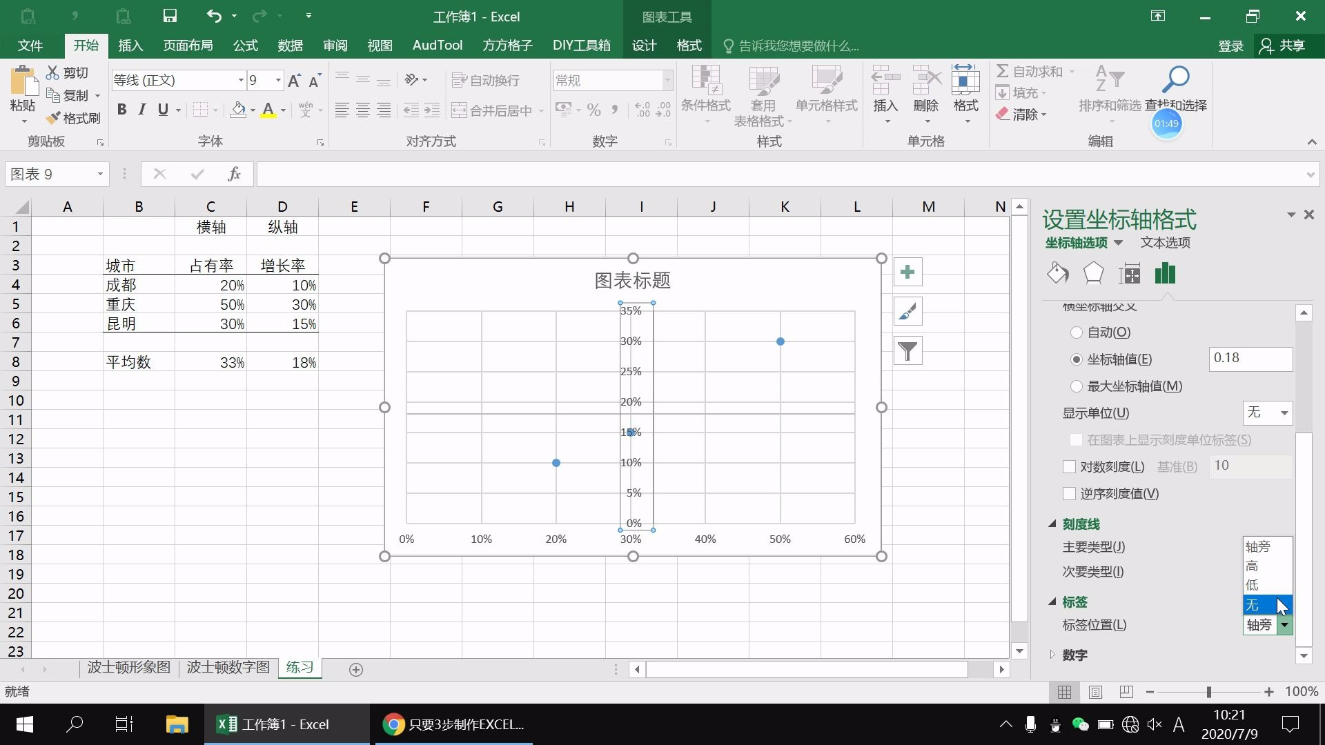
Task: Open the font name dropdown 等线 (正文)
Action: [241, 81]
